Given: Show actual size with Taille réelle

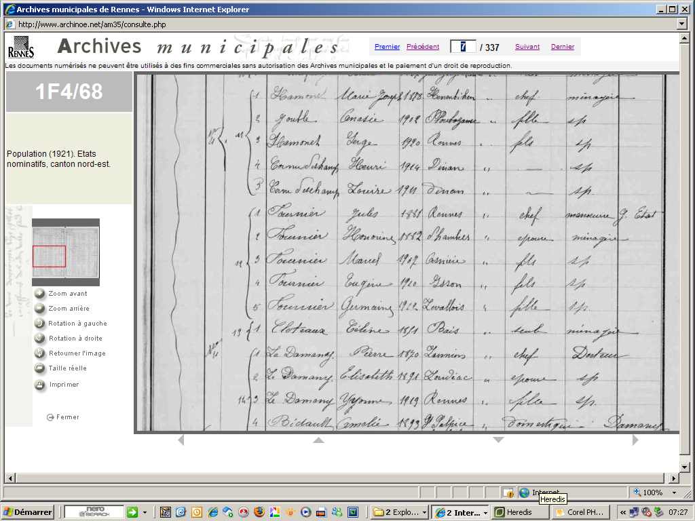Looking at the screenshot, I should click(x=40, y=368).
